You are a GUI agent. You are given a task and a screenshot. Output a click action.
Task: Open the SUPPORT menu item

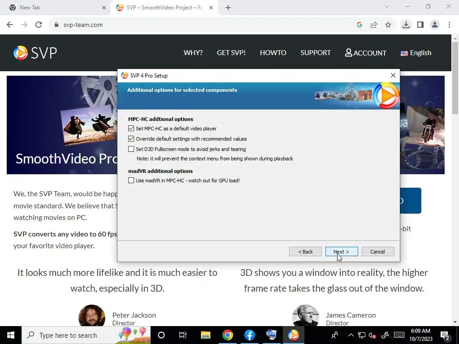[x=316, y=53]
